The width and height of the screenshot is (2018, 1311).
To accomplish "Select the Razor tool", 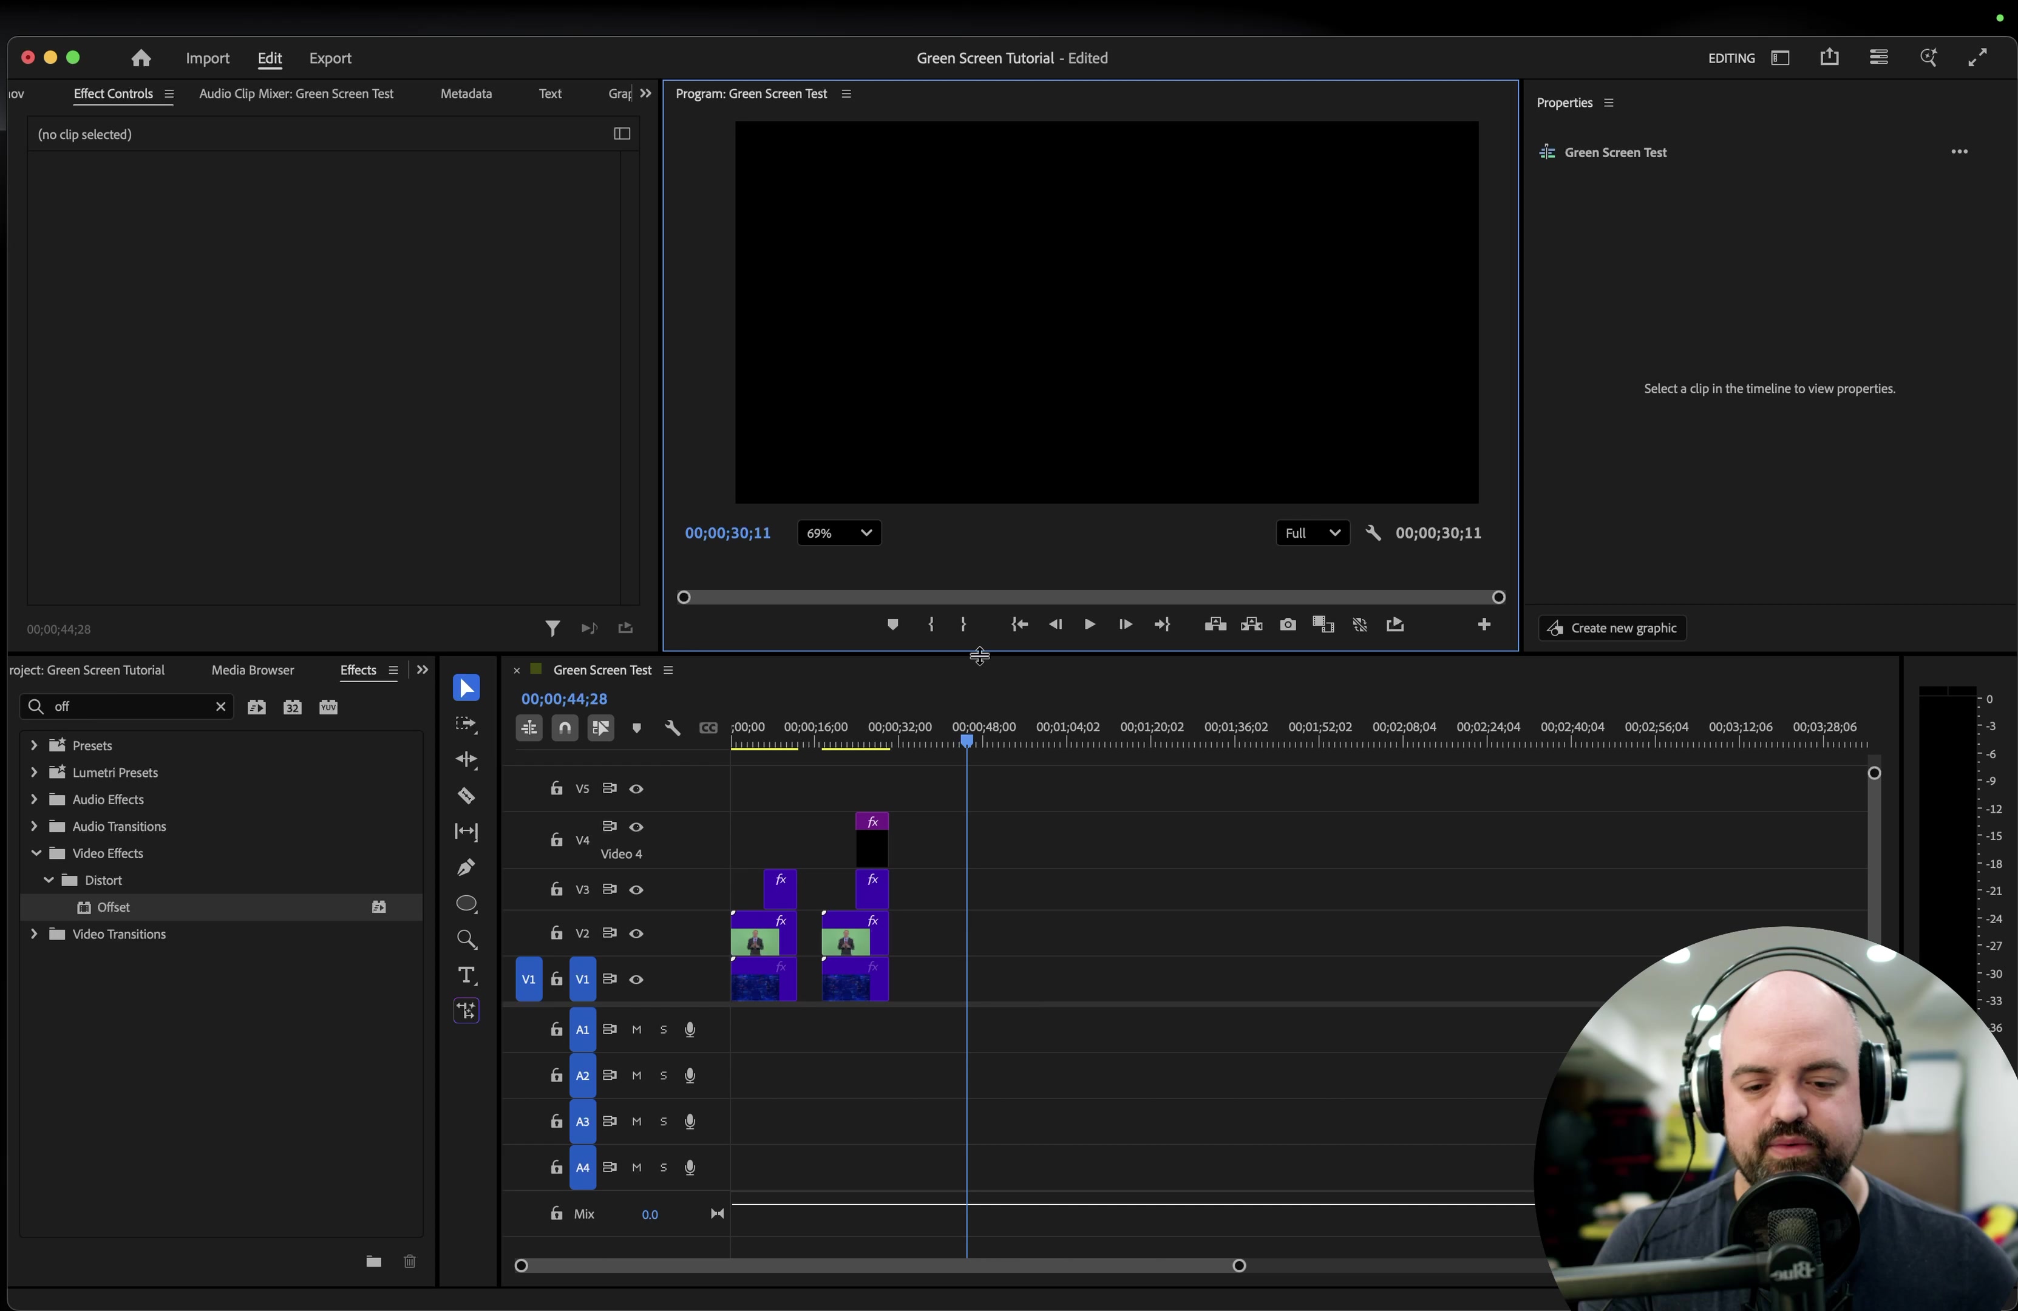I will (466, 796).
